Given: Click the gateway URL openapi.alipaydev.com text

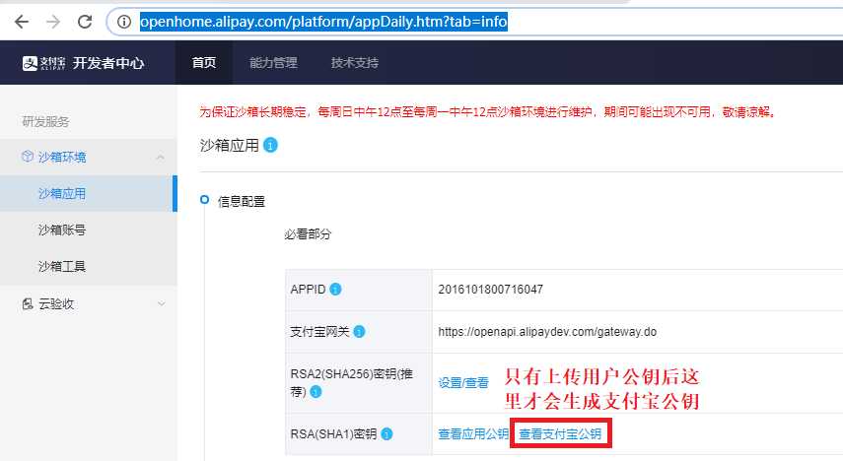Looking at the screenshot, I should pos(547,332).
